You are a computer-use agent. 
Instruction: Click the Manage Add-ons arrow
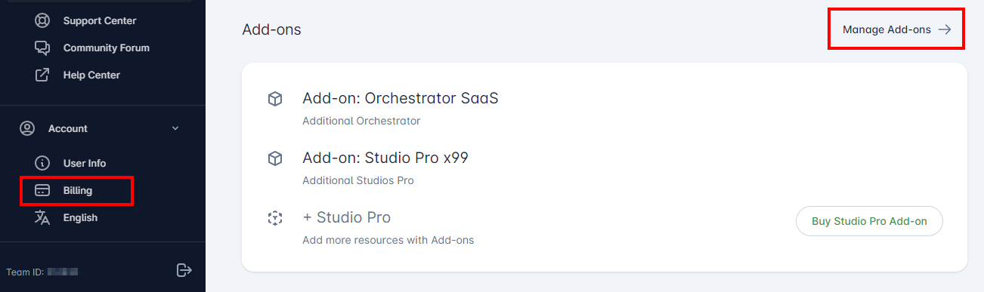(945, 29)
